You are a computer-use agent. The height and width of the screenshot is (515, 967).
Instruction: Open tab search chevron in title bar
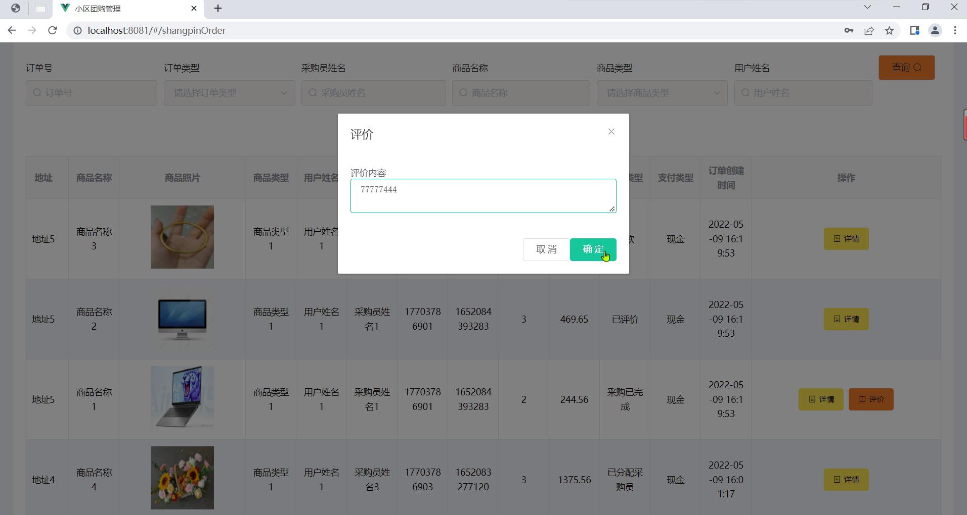867,7
